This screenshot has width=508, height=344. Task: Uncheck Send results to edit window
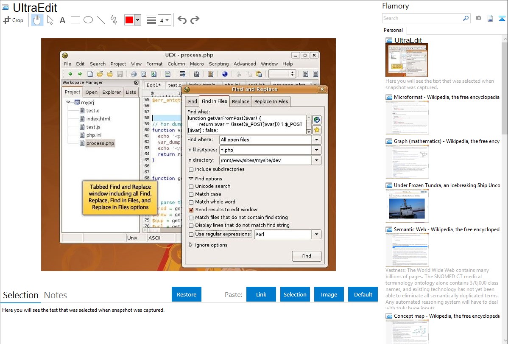pos(191,210)
